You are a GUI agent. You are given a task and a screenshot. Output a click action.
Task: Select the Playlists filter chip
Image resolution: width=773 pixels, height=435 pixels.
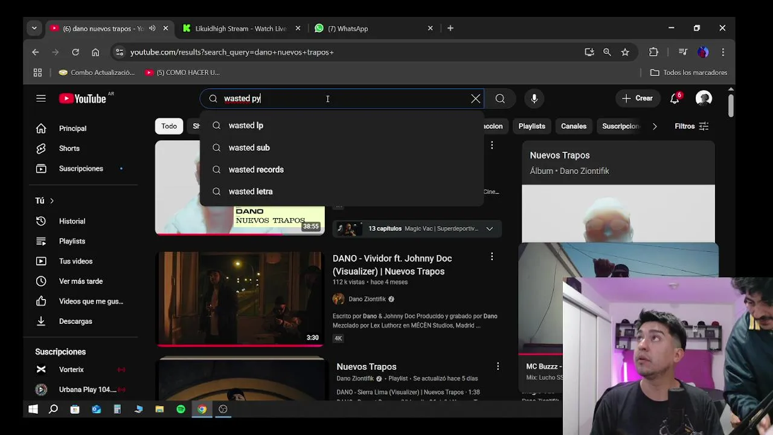tap(531, 126)
